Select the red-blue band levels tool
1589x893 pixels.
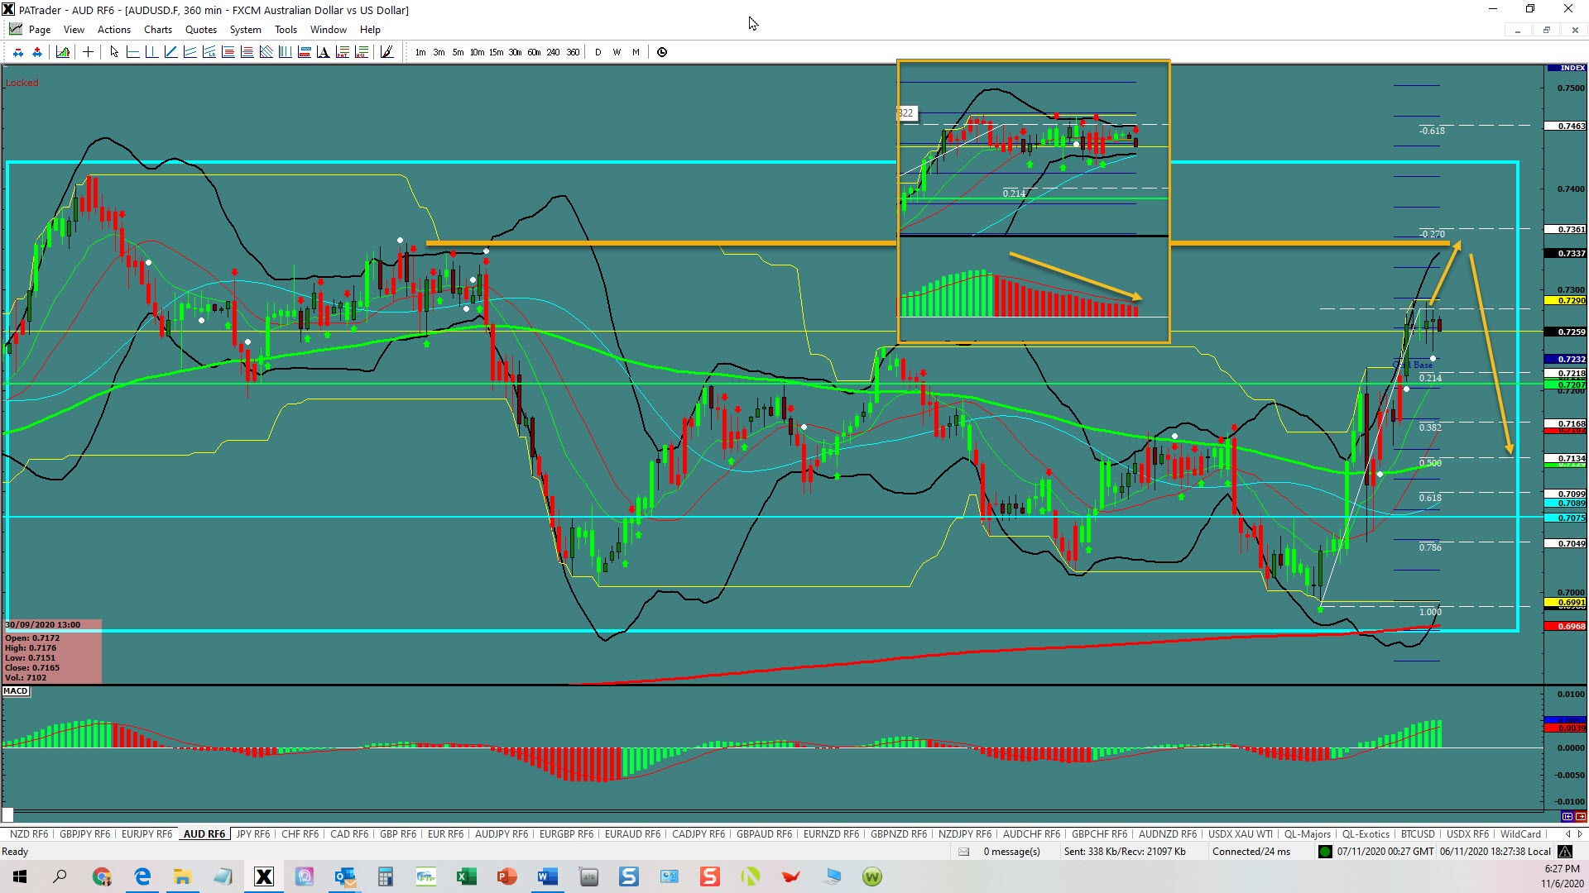304,52
